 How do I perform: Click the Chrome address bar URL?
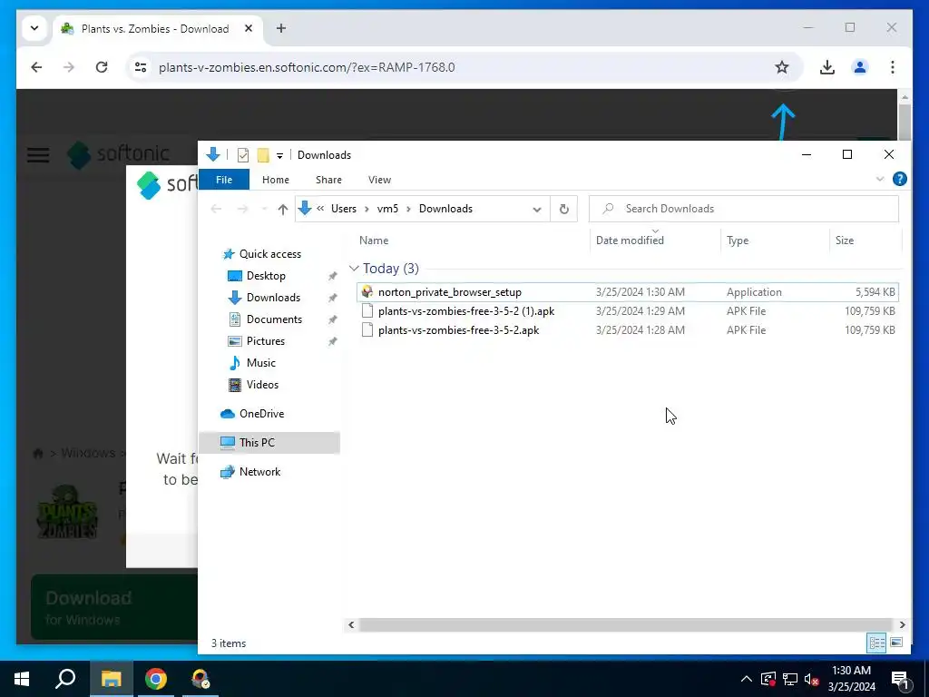pos(307,67)
